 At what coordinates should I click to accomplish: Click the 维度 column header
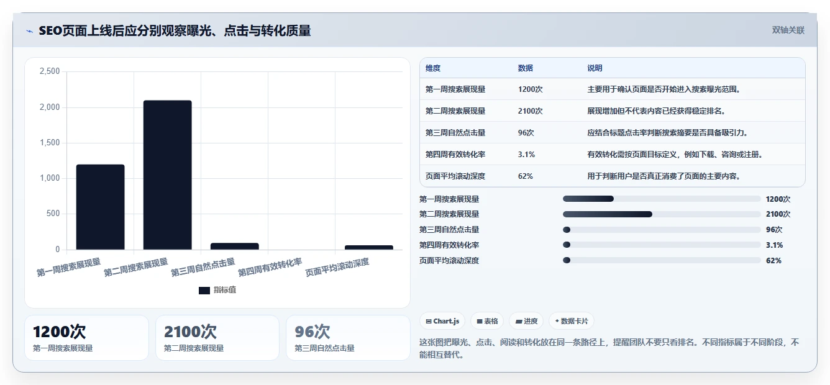pyautogui.click(x=433, y=68)
